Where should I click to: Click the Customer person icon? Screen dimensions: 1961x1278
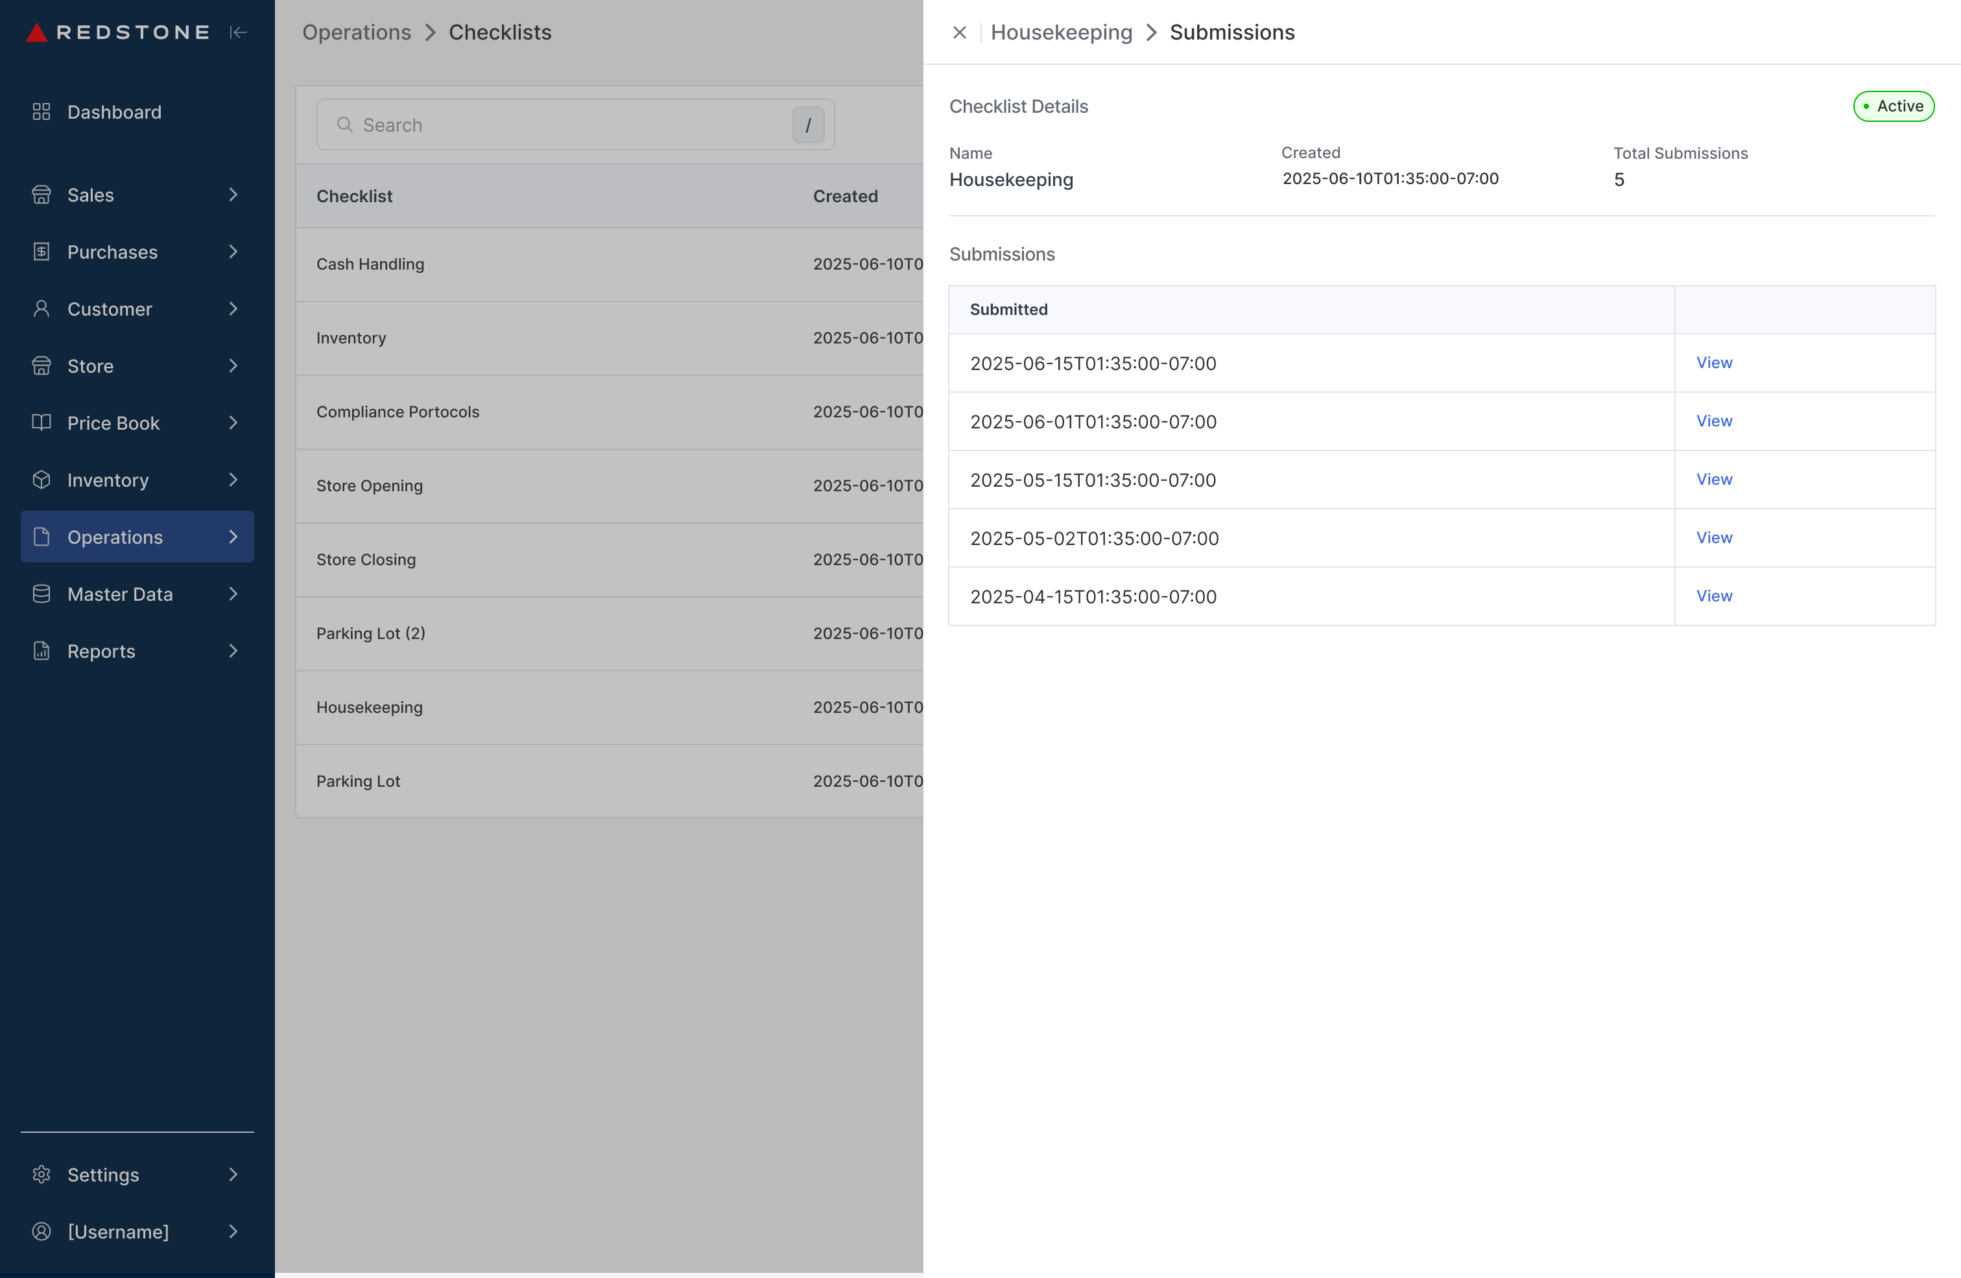click(x=42, y=308)
